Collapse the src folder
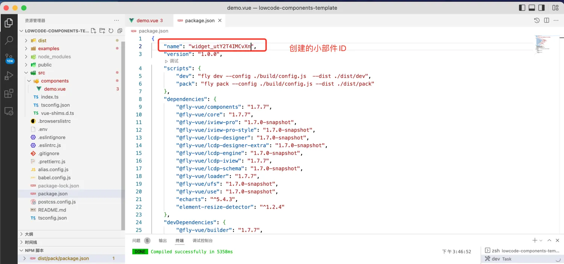This screenshot has height=264, width=564. coord(41,73)
